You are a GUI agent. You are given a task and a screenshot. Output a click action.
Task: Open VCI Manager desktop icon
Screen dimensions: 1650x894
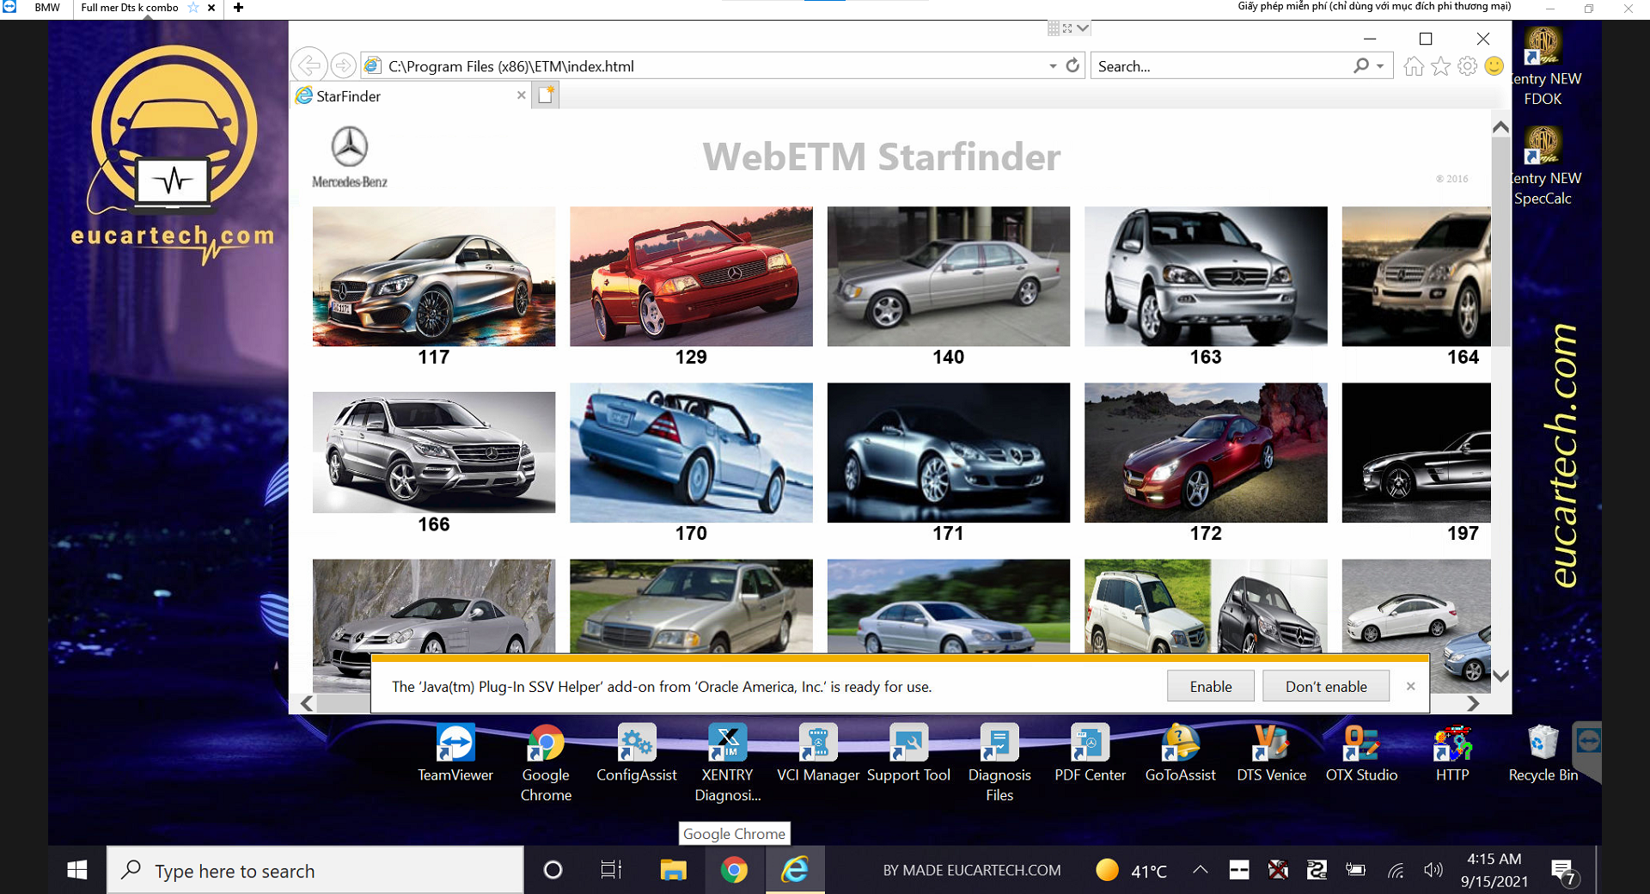point(818,753)
